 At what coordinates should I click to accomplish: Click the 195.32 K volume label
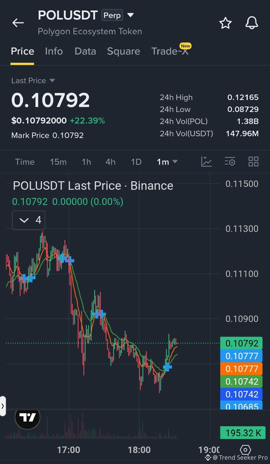click(243, 433)
